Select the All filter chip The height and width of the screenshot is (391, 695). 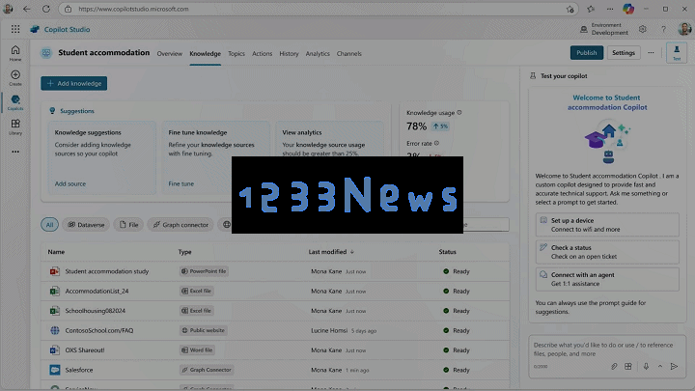(49, 225)
